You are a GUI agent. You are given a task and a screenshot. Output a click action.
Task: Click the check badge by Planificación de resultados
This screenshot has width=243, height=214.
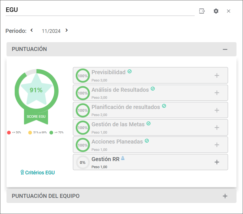[x=164, y=106]
